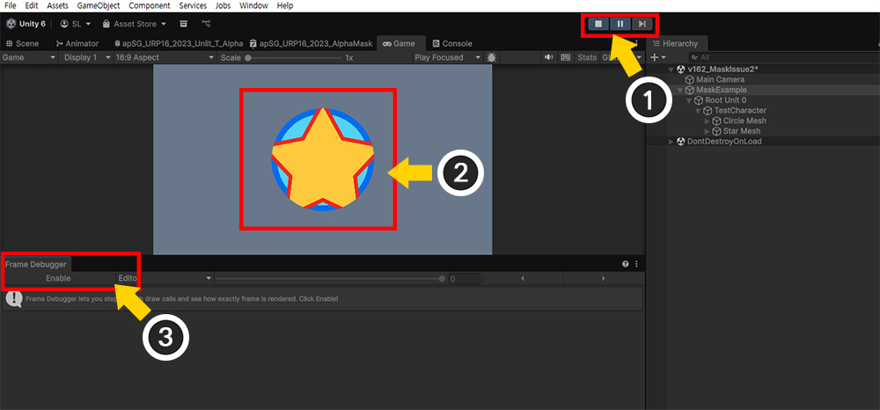
Task: Open the Frame Debugger help icon
Action: click(x=626, y=263)
